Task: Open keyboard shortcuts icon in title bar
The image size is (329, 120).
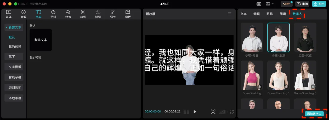Action: click(259, 4)
